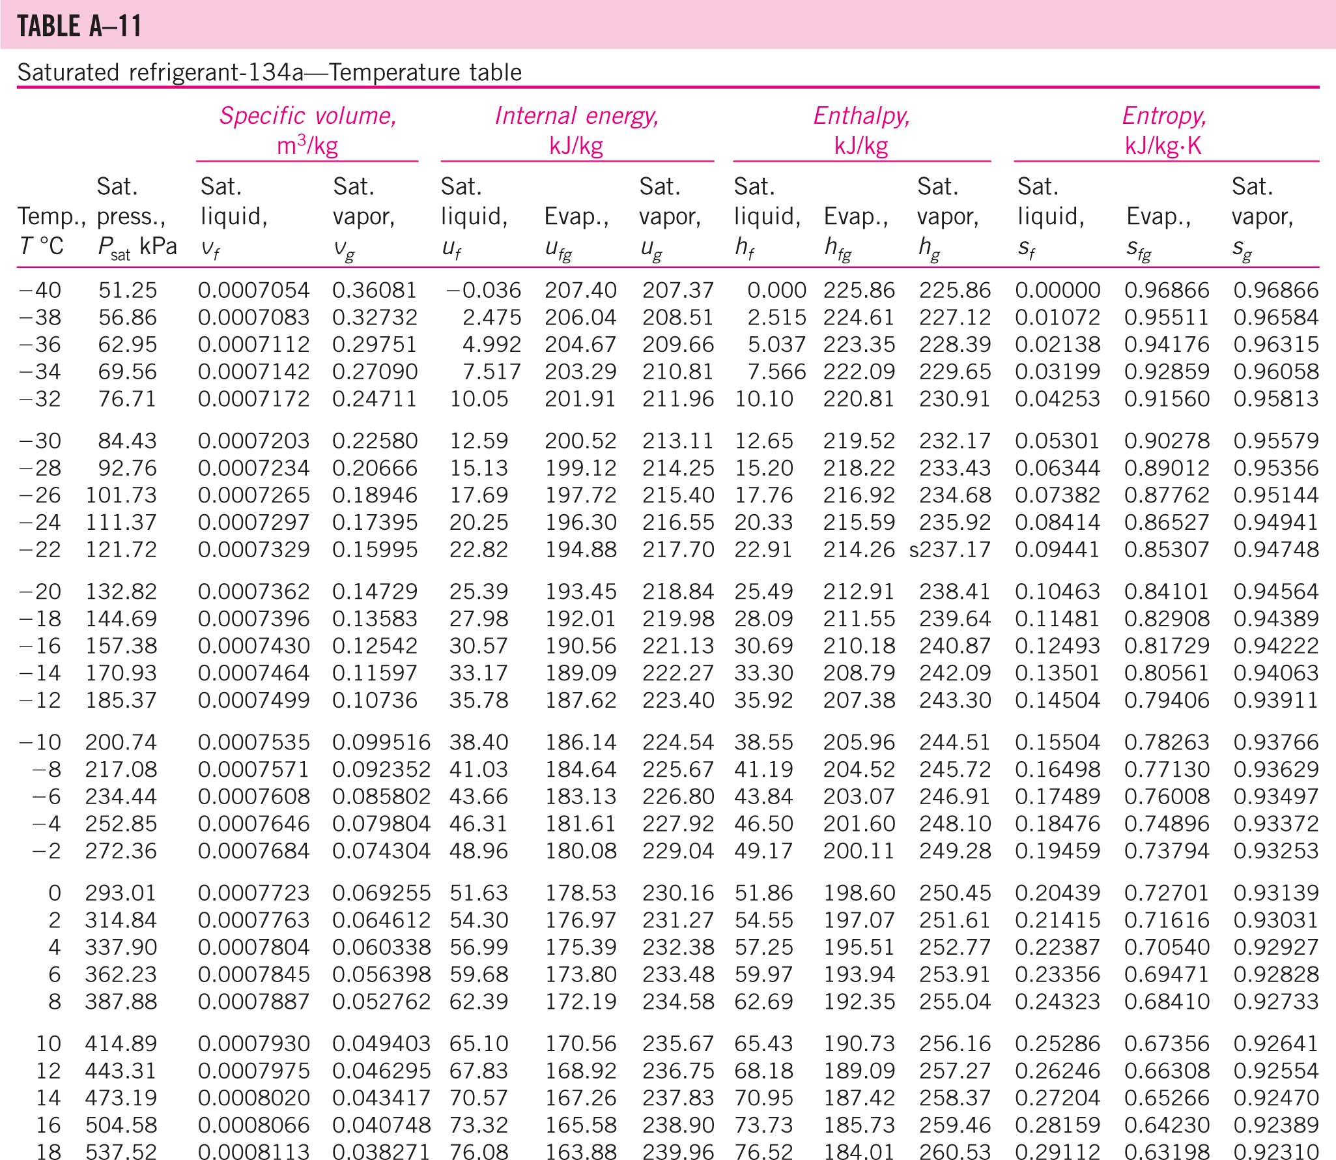Click the enthalpy value 250.45

coord(955,893)
